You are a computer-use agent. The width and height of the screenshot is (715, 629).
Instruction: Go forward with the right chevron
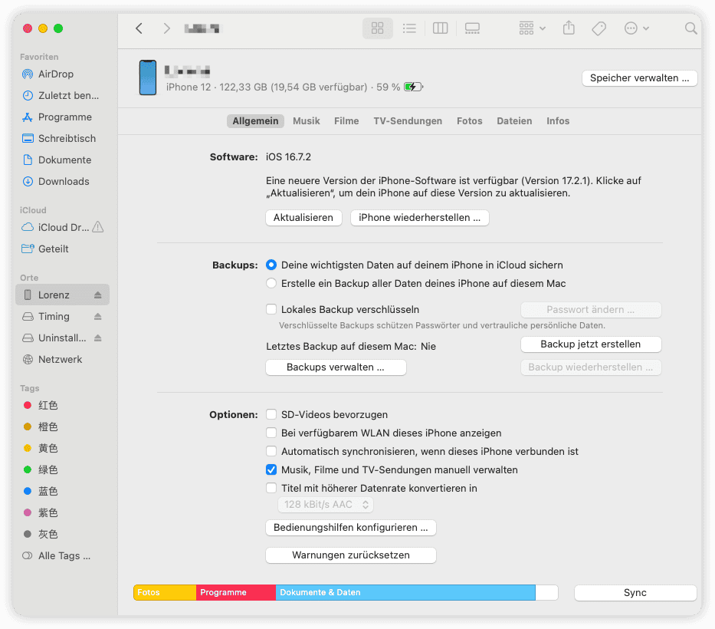click(166, 28)
